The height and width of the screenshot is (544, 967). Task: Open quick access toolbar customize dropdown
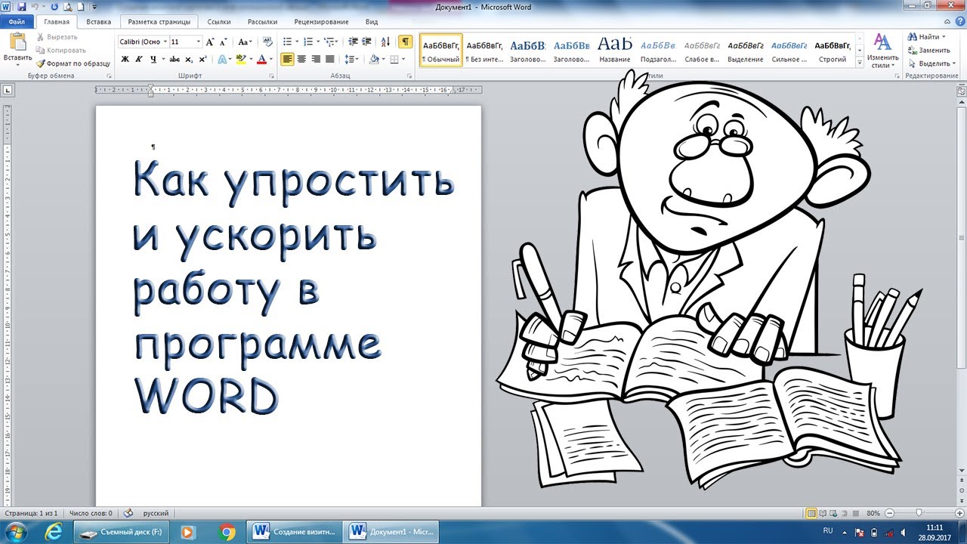94,8
